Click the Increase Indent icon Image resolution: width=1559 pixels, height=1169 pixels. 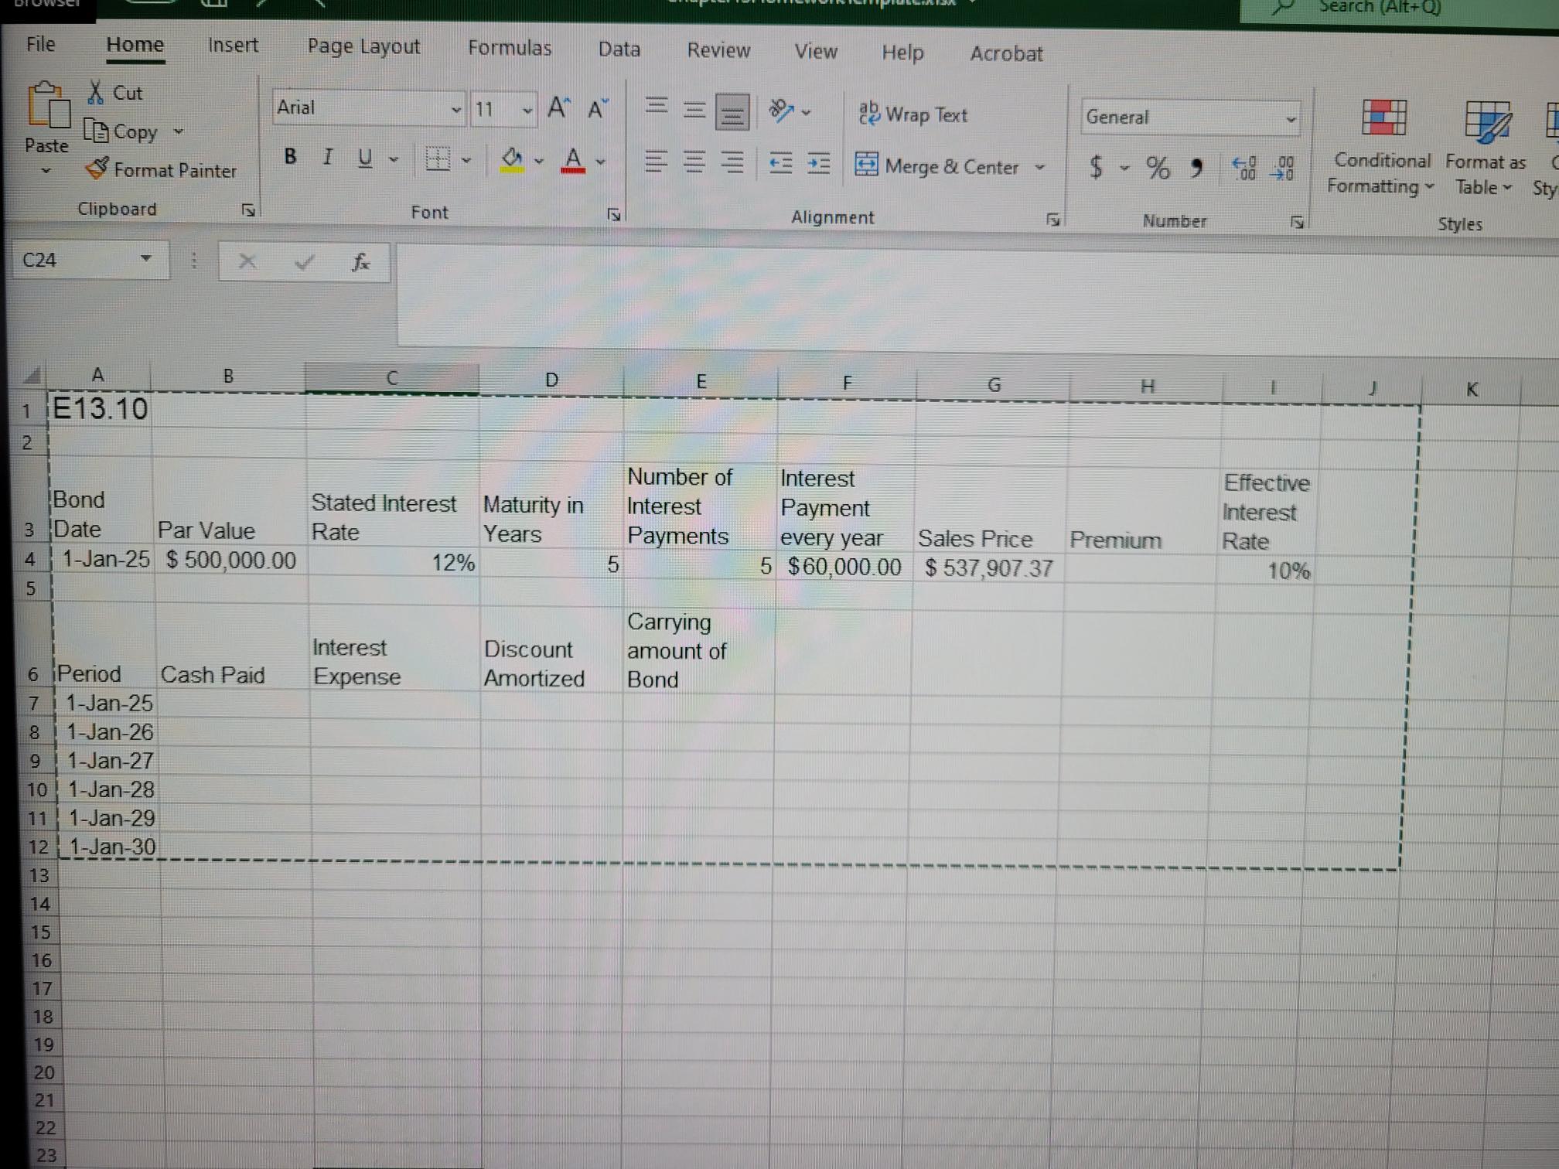[x=818, y=163]
